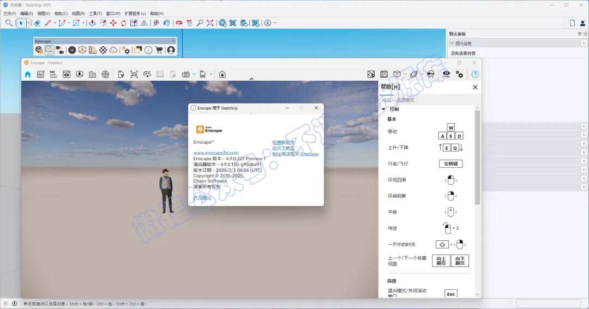Collapse the 控制 section triangle in help panel
589x309 pixels.
pyautogui.click(x=383, y=109)
